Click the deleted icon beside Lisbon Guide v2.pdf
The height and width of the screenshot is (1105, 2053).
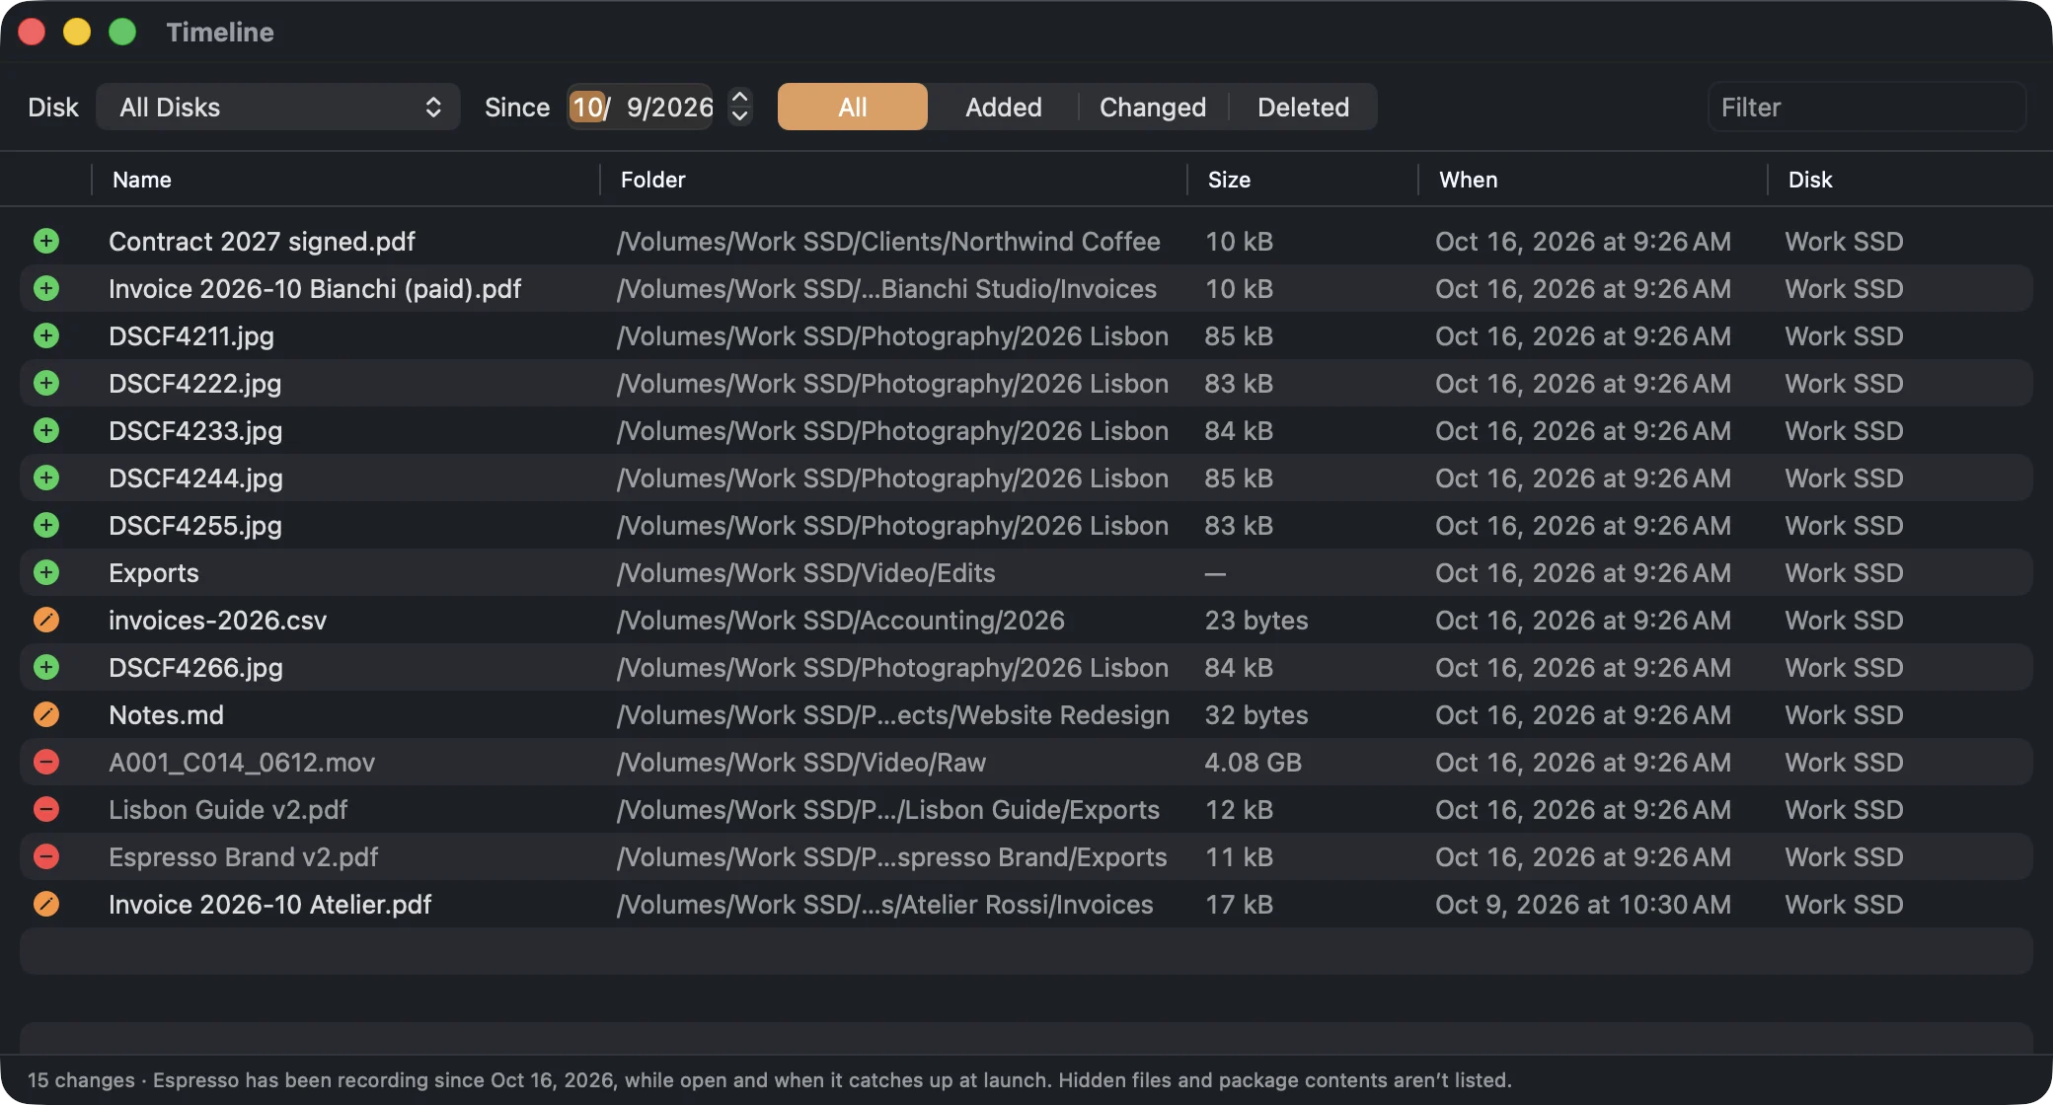pos(46,809)
